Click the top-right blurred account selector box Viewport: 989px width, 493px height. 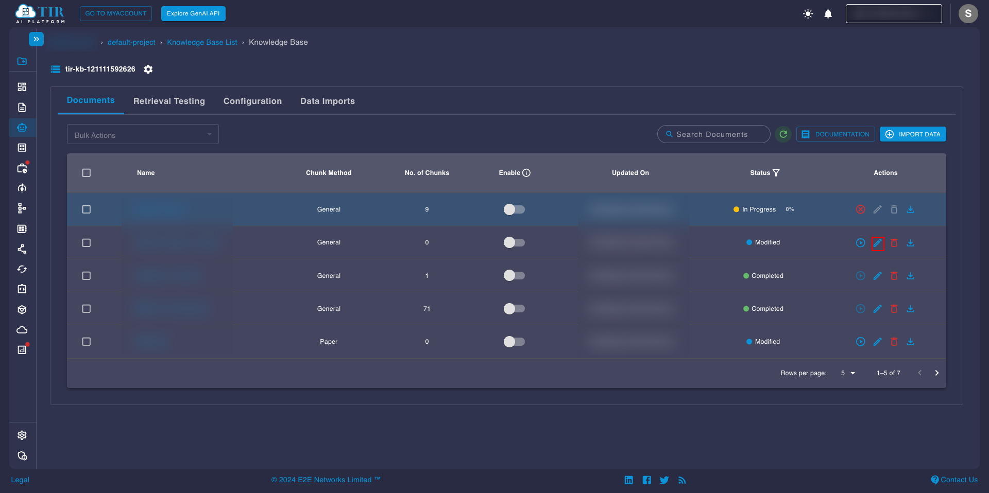coord(894,13)
